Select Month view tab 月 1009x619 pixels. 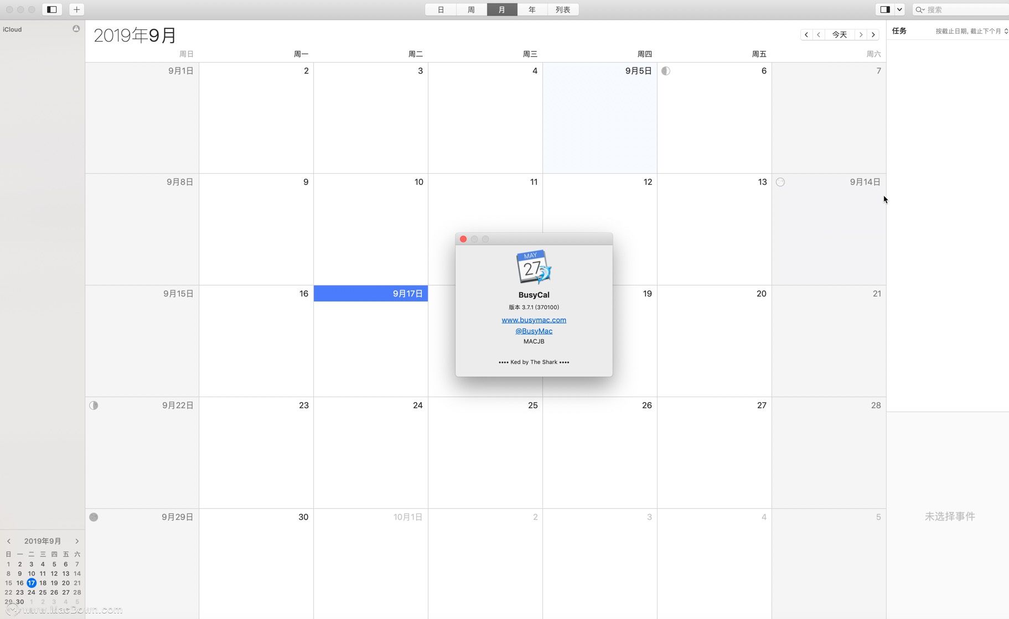502,9
